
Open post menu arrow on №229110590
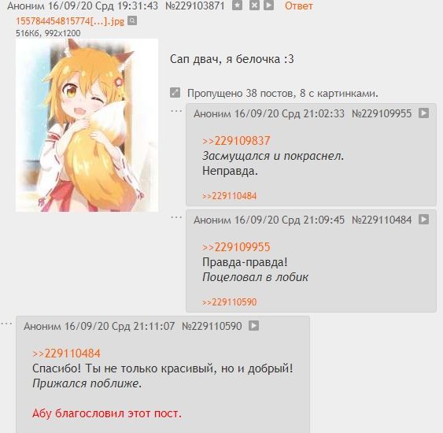(253, 326)
